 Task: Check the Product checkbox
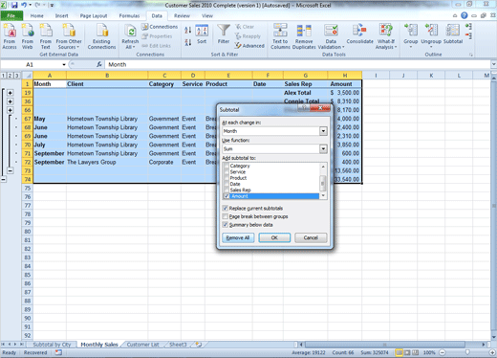[x=227, y=178]
